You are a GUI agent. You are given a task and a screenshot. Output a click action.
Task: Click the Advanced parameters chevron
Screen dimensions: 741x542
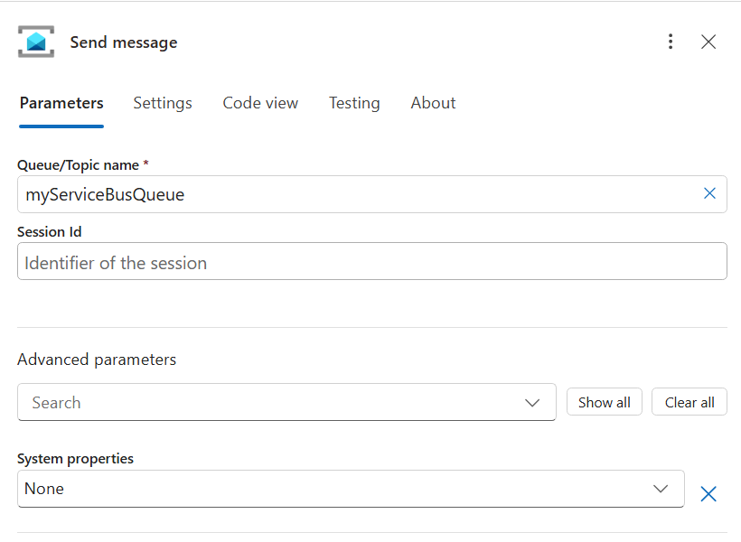[532, 402]
